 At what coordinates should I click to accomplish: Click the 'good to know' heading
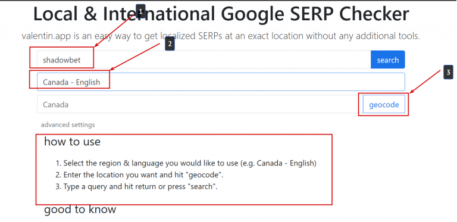[x=80, y=209]
